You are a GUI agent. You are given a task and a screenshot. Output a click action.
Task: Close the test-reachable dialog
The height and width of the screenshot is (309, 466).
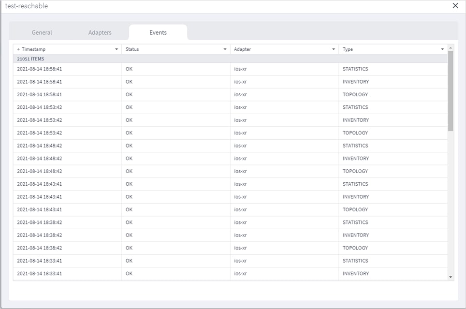pos(456,6)
